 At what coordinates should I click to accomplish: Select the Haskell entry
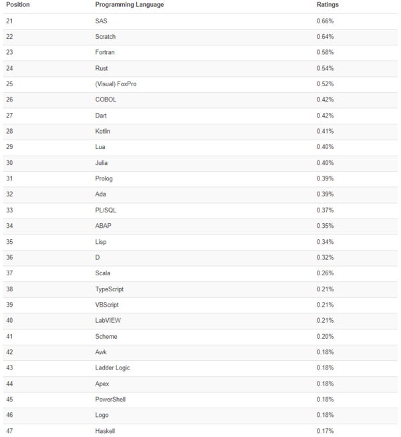coord(106,431)
